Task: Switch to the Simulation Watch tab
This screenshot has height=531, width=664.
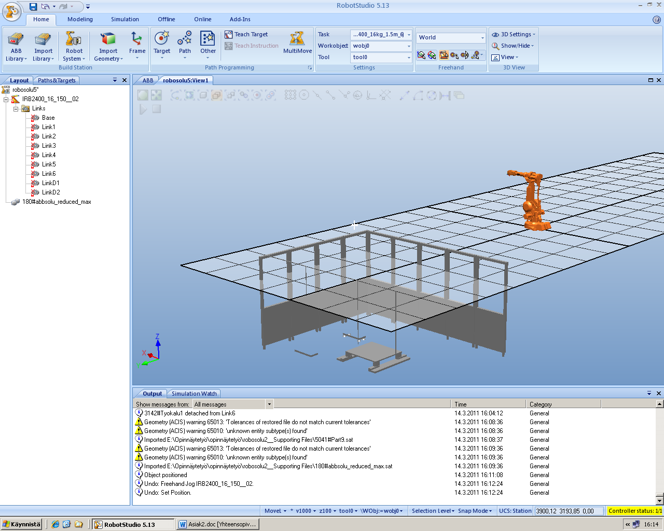Action: 194,394
